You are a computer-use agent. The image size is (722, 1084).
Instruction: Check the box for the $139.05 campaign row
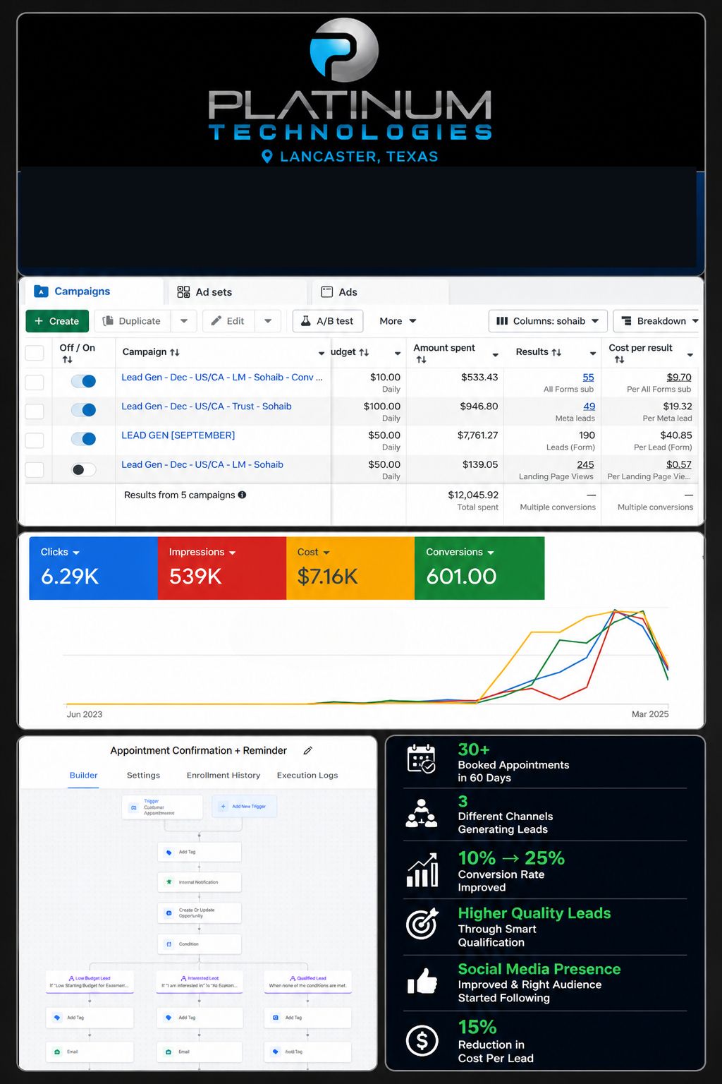35,469
